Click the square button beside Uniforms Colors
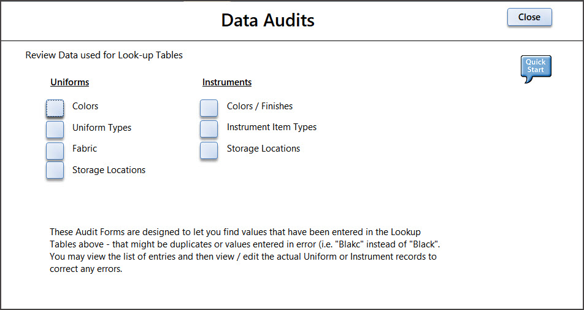Screen dimensions: 584x310 (x=55, y=107)
